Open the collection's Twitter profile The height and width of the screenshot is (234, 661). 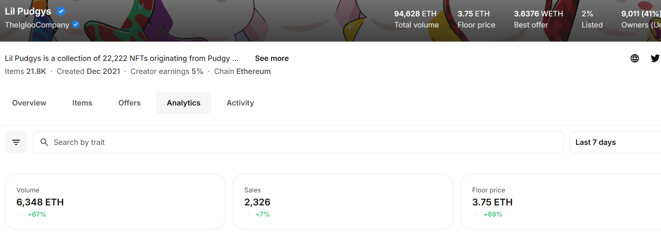click(x=655, y=58)
